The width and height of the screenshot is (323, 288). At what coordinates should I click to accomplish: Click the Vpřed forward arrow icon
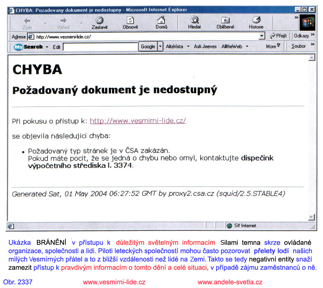tap(63, 21)
